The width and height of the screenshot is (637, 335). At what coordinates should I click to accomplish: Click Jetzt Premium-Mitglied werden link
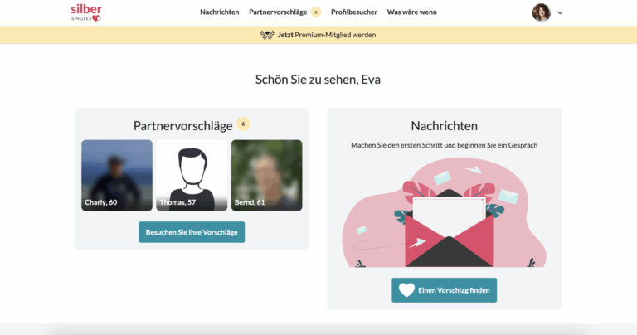327,35
